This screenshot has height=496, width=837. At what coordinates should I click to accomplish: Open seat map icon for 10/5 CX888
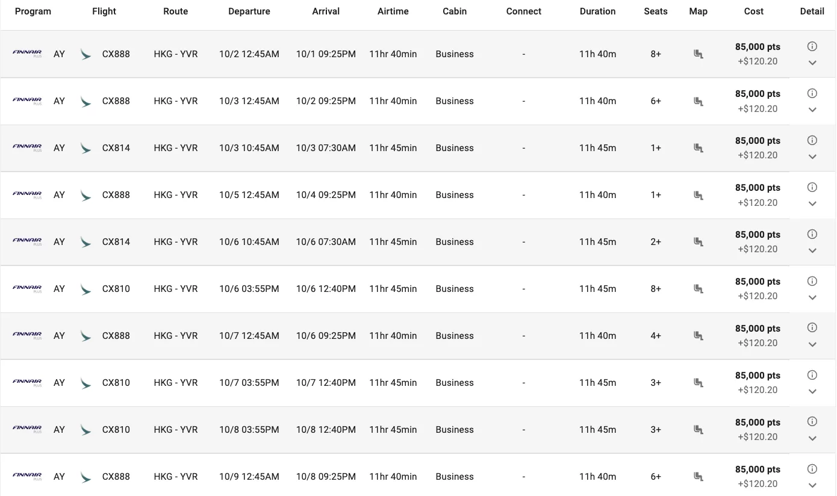pyautogui.click(x=698, y=195)
